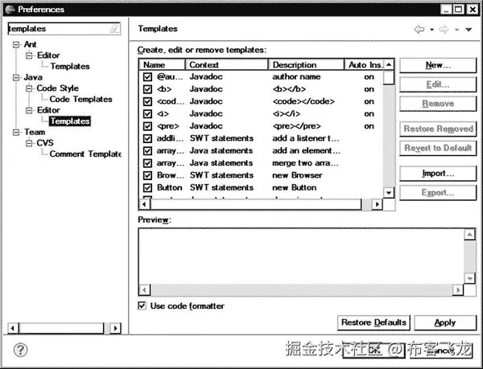483x369 pixels.
Task: Click the Restore Defaults button
Action: click(x=374, y=322)
